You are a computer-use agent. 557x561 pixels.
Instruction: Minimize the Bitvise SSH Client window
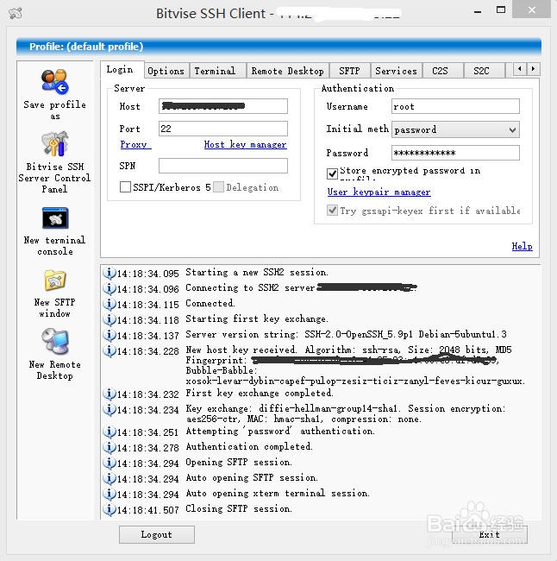(478, 12)
